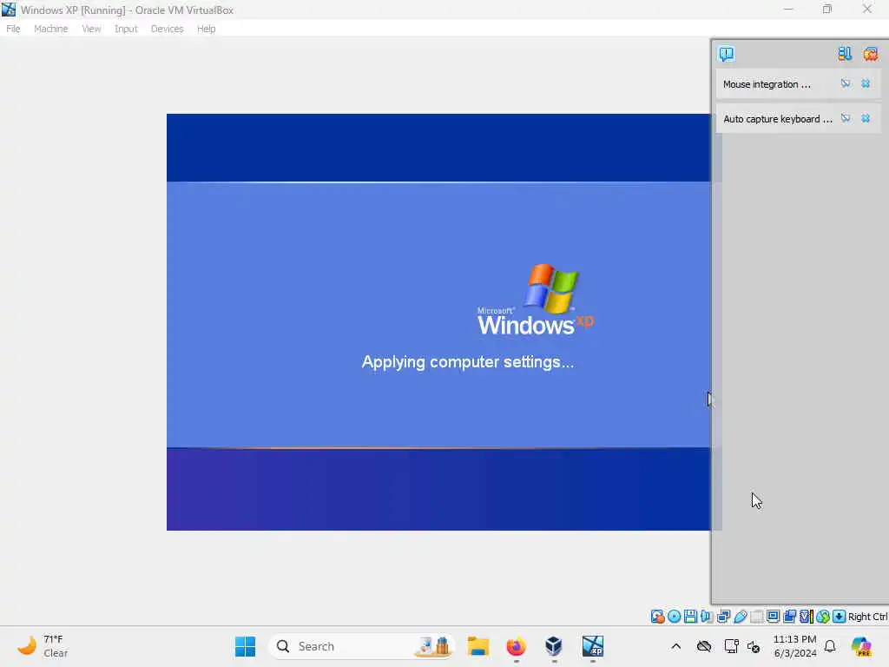Open File Explorer from the taskbar
This screenshot has height=667, width=889.
[478, 646]
